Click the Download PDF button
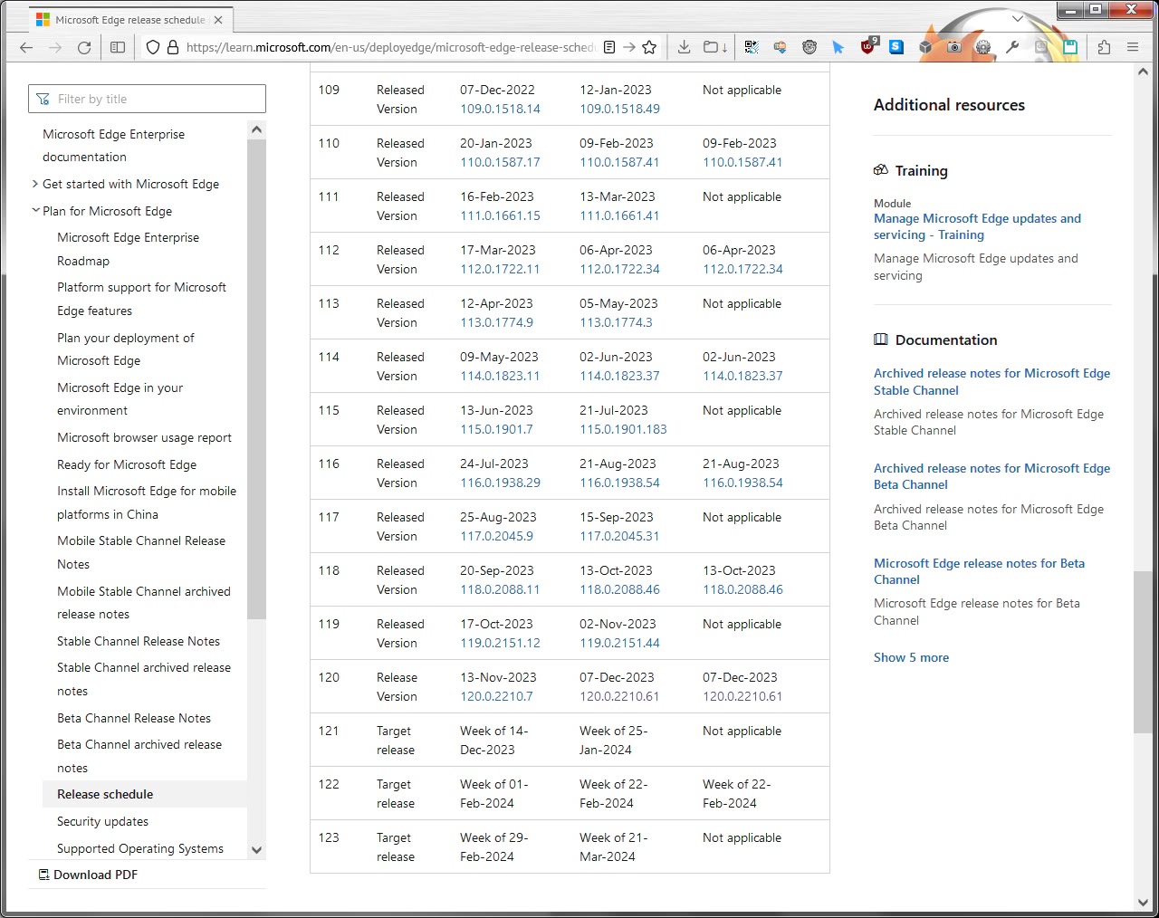Viewport: 1159px width, 918px height. click(x=88, y=875)
